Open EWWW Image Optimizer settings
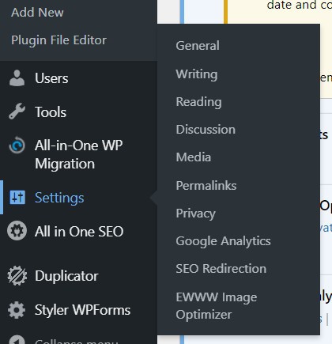The width and height of the screenshot is (332, 344). coord(217,306)
